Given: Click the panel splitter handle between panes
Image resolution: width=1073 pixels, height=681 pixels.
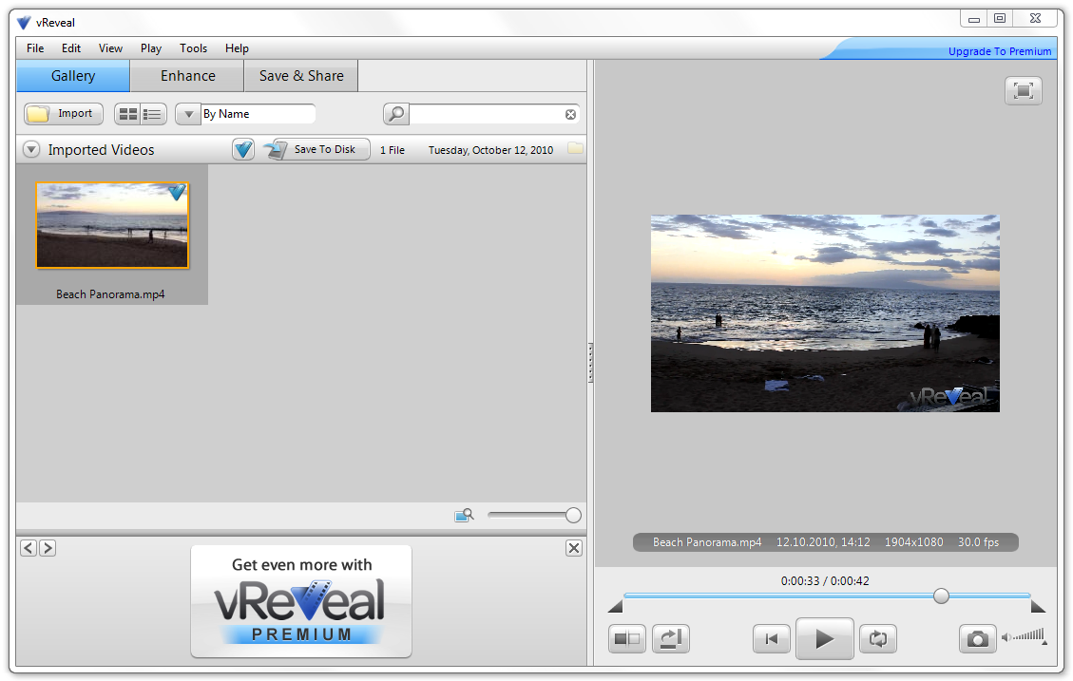Looking at the screenshot, I should 590,363.
